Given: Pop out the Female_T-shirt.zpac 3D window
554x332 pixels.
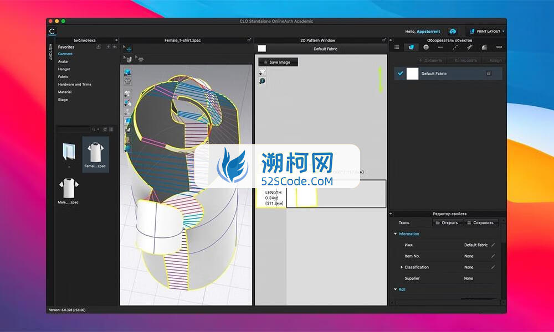Looking at the screenshot, I should tap(249, 40).
